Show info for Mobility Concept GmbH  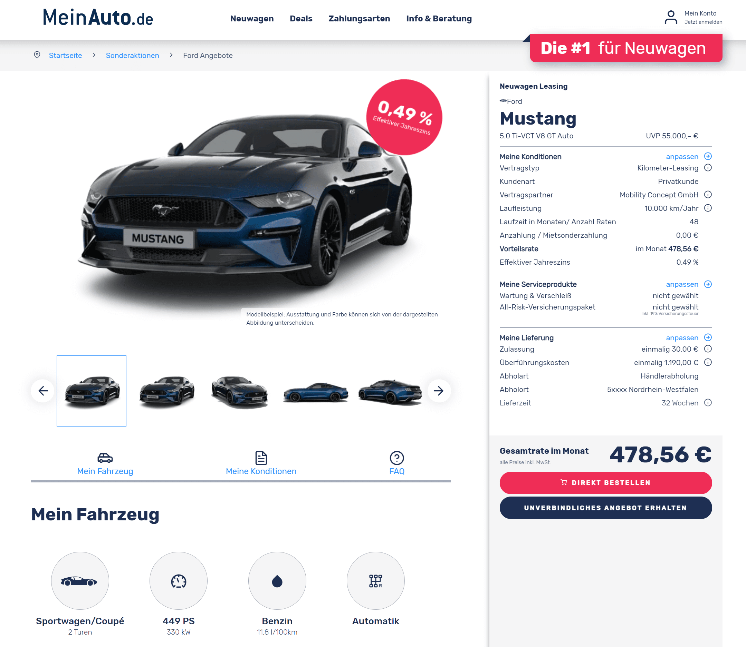pyautogui.click(x=708, y=195)
